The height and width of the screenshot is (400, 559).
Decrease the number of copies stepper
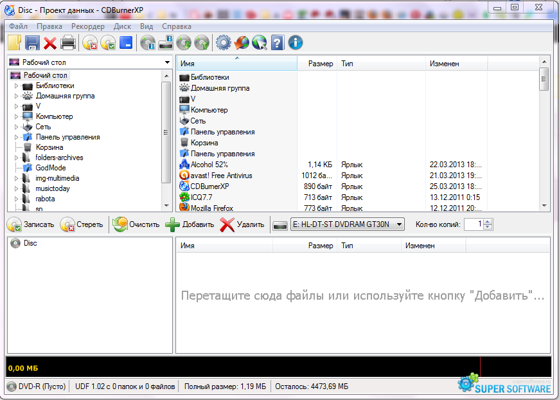[x=488, y=227]
